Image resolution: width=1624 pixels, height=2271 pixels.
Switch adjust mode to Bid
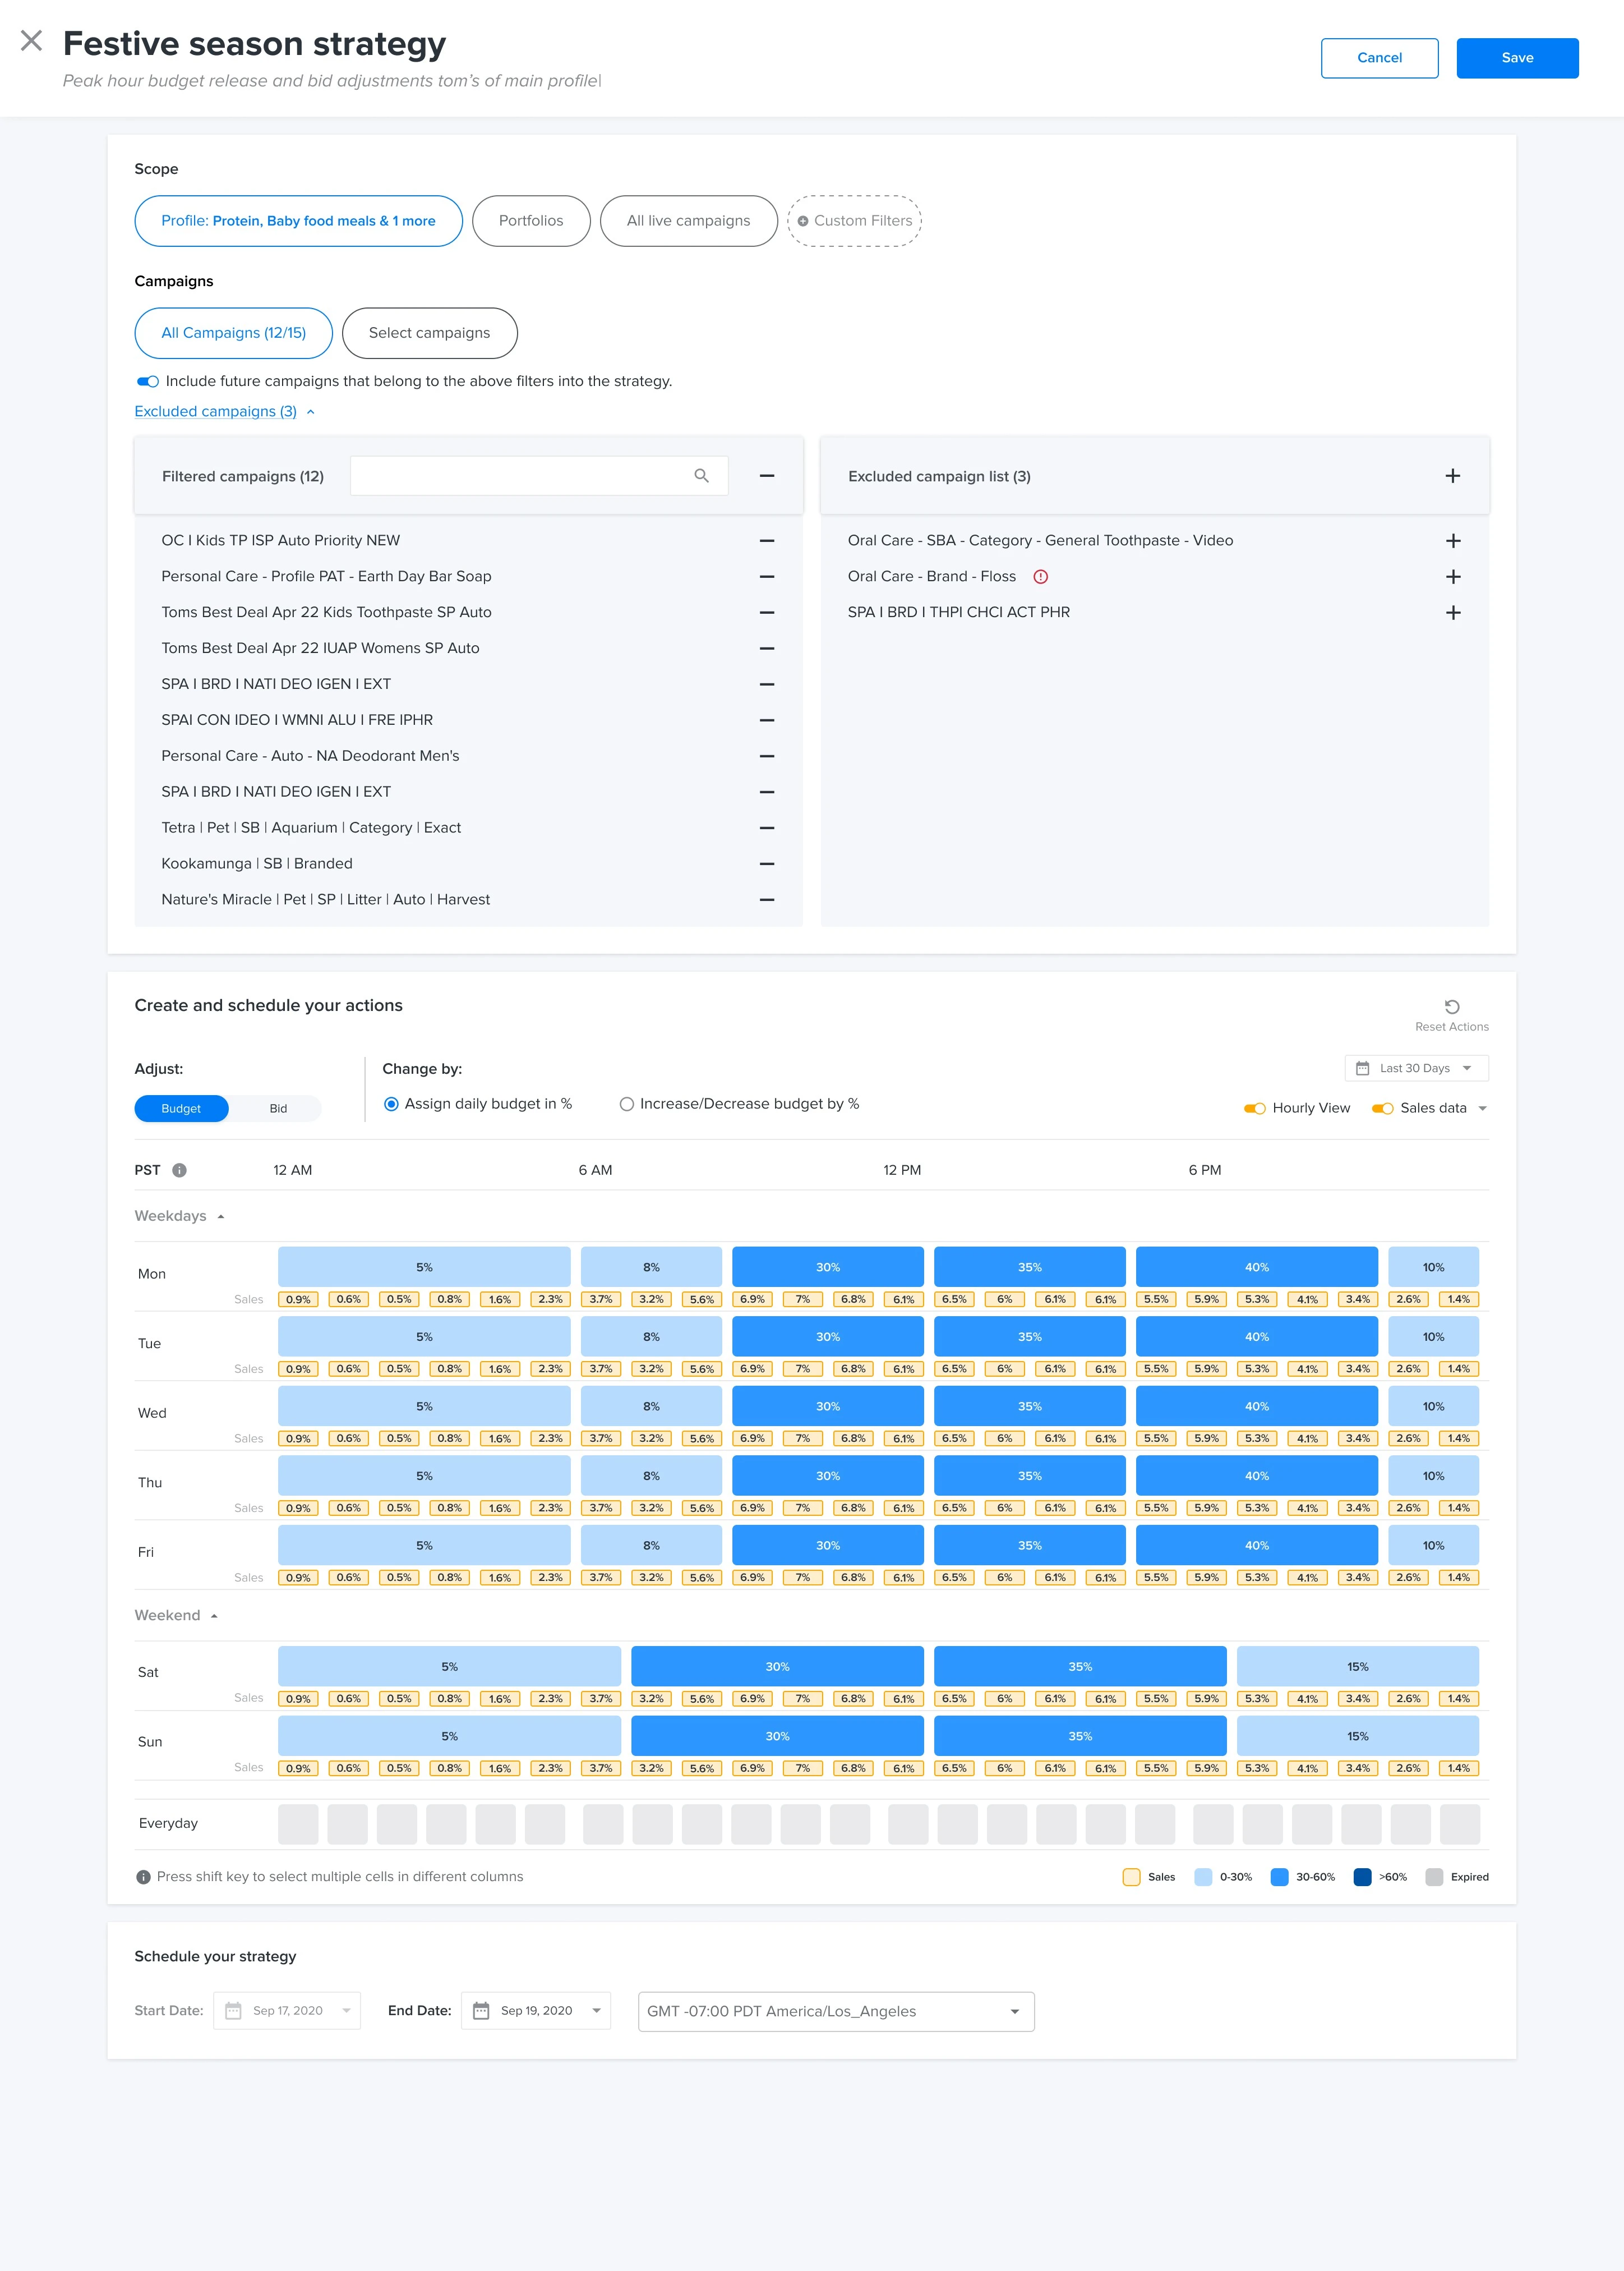[x=278, y=1109]
